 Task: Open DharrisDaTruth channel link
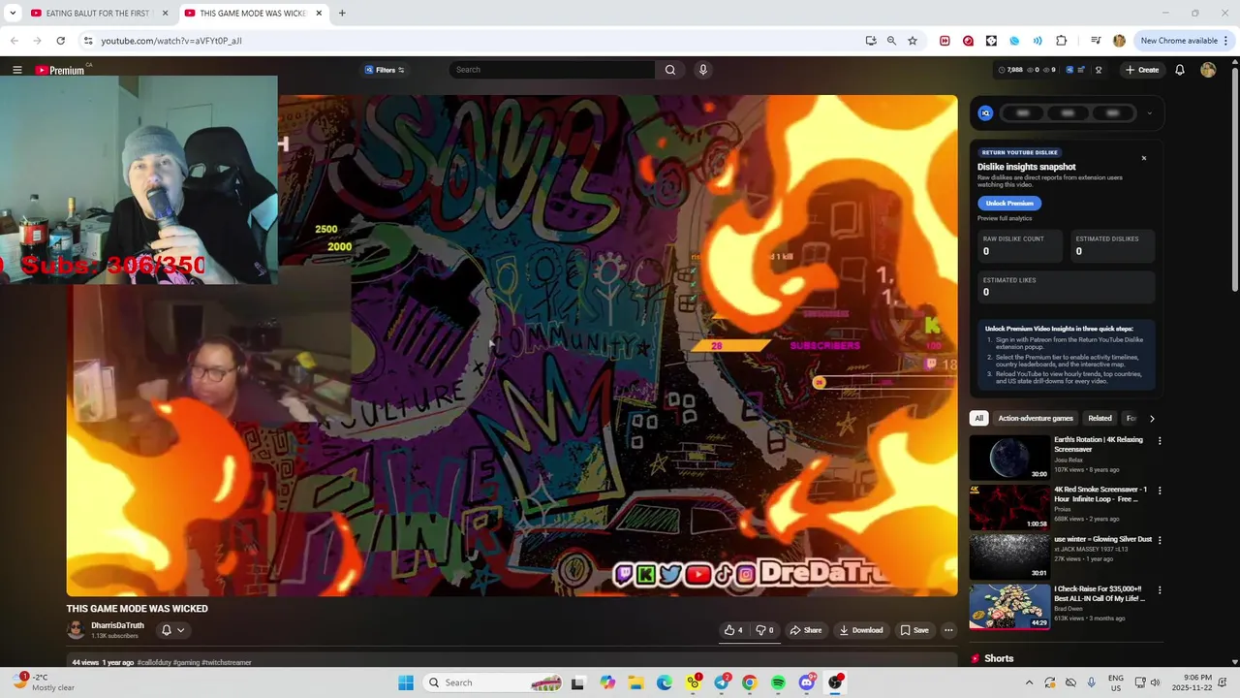pos(117,625)
